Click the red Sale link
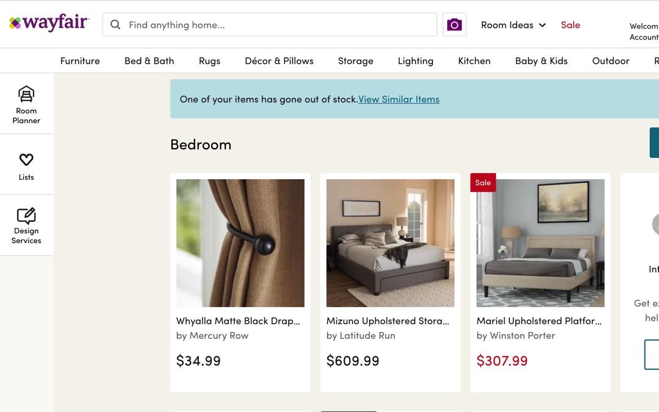Viewport: 659px width, 412px height. pos(571,25)
